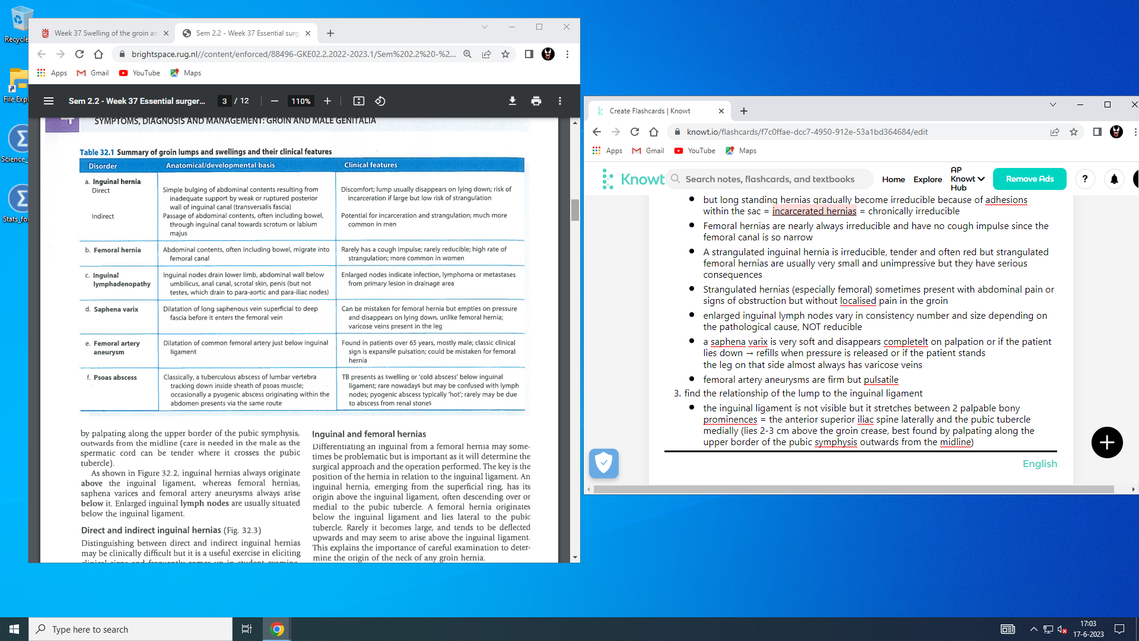Open PDF viewer more actions menu
The height and width of the screenshot is (641, 1139).
tap(560, 101)
